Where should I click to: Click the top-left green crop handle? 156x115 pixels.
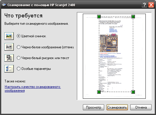coord(99,17)
